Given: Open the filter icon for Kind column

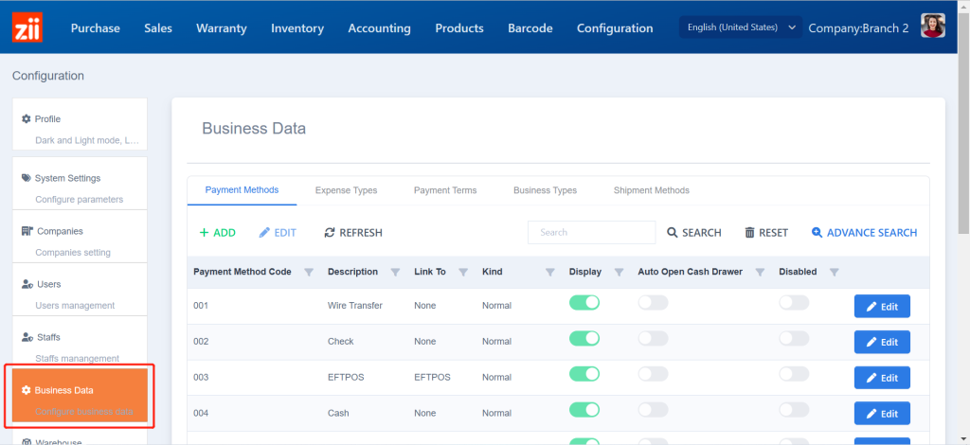Looking at the screenshot, I should pos(549,273).
